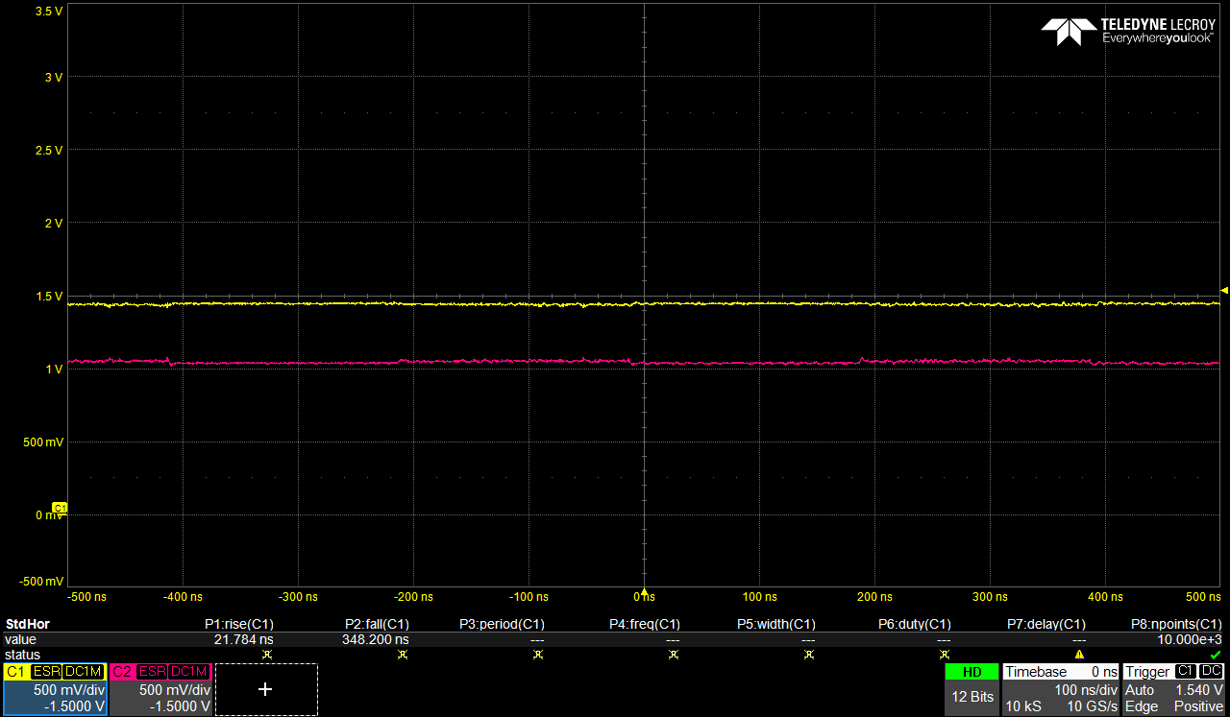Open the C1 channel descriptor box
The width and height of the screenshot is (1230, 717).
(54, 689)
